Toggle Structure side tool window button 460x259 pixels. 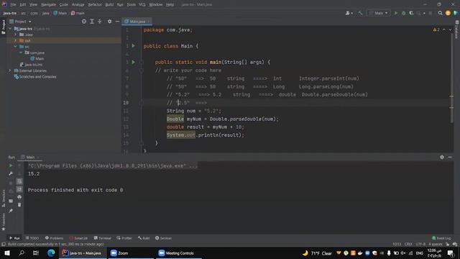(x=4, y=199)
